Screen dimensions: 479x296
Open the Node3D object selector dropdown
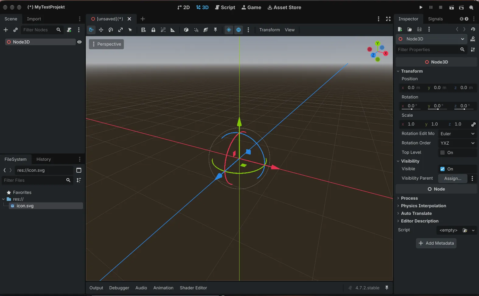[432, 39]
